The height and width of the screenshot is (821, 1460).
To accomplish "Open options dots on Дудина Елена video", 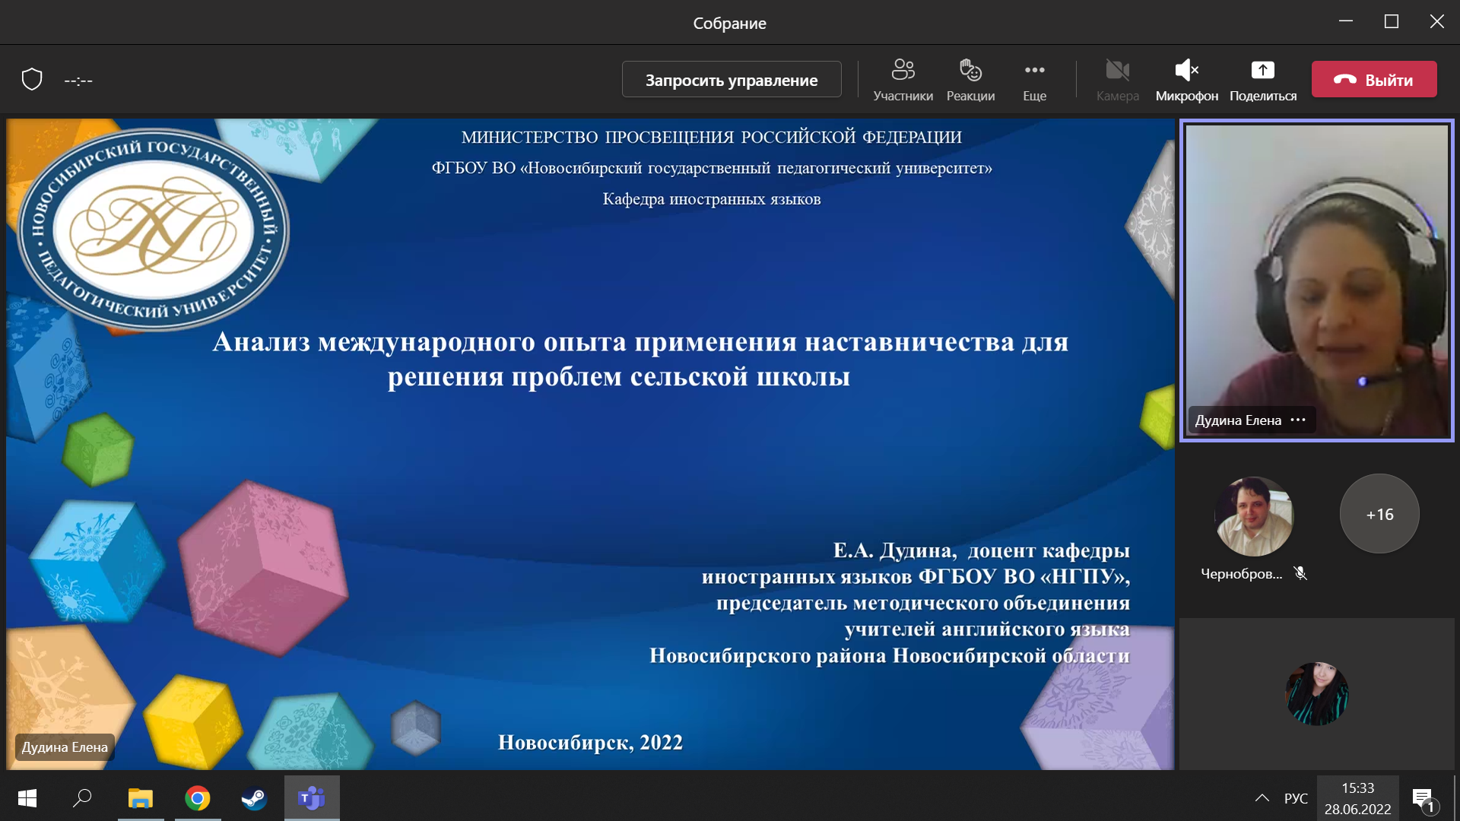I will [1298, 420].
